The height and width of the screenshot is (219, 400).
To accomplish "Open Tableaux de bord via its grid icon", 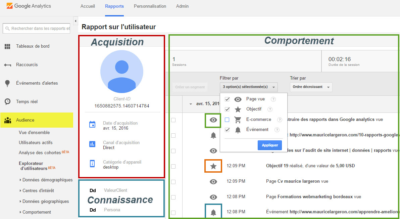I will point(7,46).
